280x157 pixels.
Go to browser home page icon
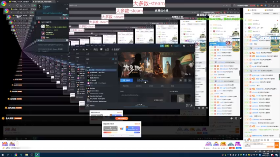(21, 6)
